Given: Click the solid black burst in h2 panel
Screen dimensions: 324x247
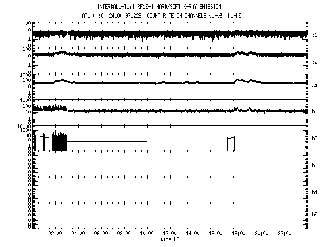Looking at the screenshot, I should click(x=59, y=143).
